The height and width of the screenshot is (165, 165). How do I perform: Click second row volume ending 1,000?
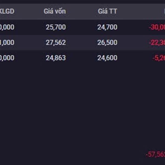coord(7,43)
